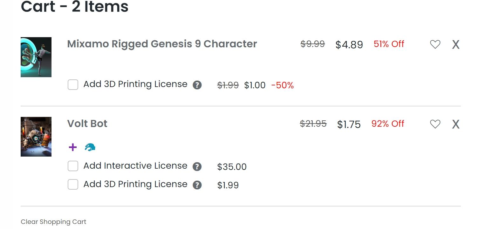Click the purple plus icon under Volt Bot
The width and height of the screenshot is (486, 229).
point(73,147)
